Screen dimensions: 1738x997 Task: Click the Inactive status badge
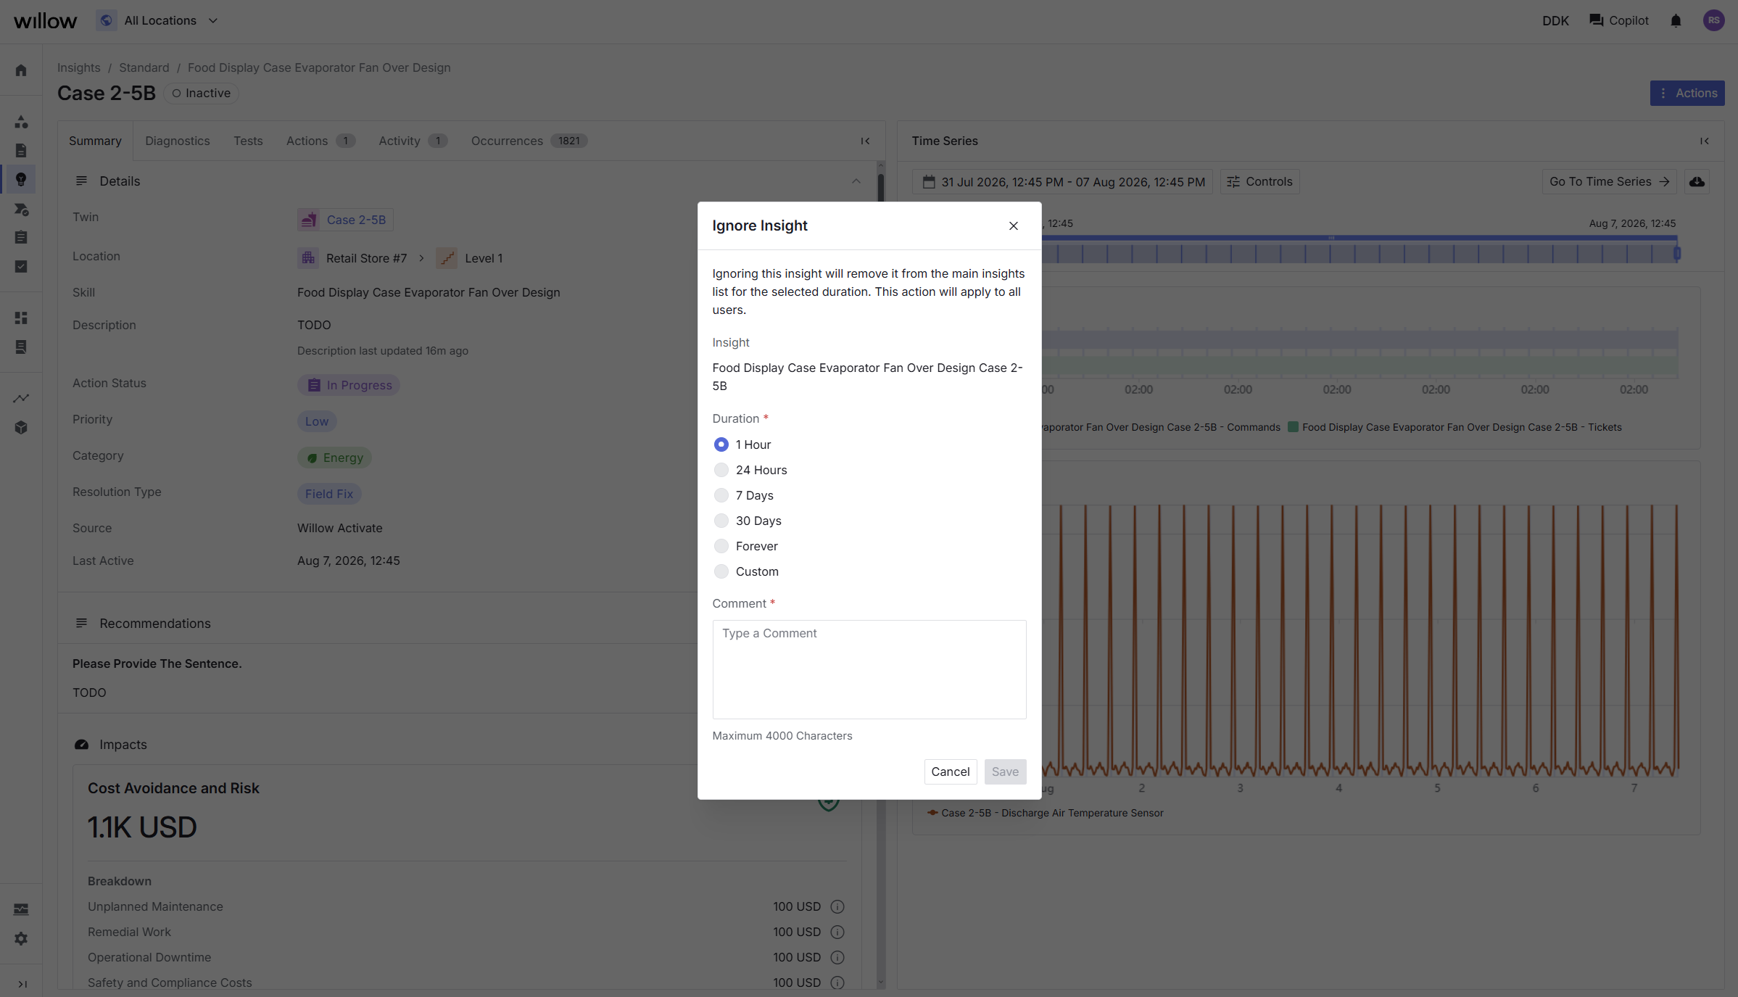pyautogui.click(x=202, y=93)
